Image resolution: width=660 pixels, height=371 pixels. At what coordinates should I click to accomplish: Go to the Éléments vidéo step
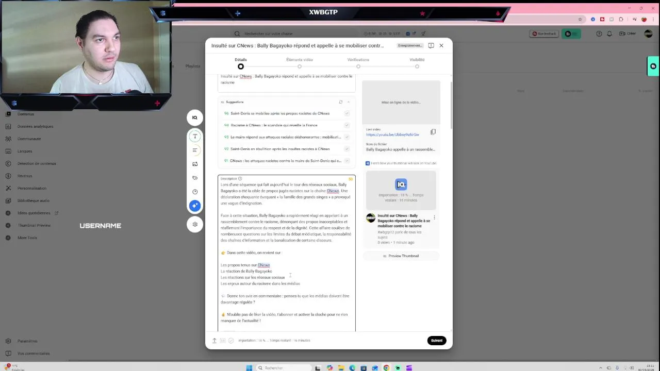pyautogui.click(x=300, y=62)
